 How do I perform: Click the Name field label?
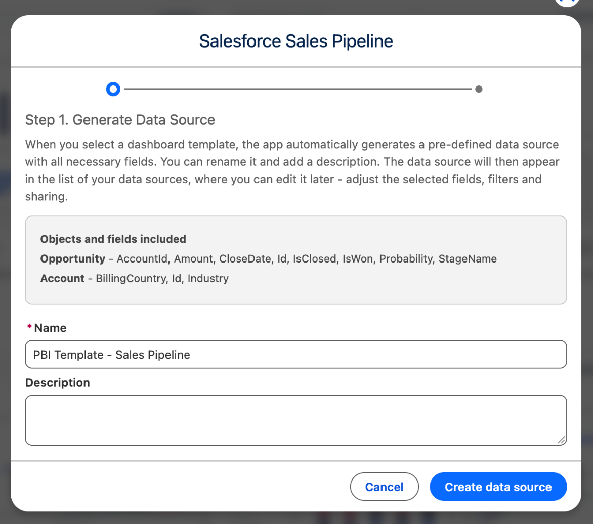[x=50, y=328]
